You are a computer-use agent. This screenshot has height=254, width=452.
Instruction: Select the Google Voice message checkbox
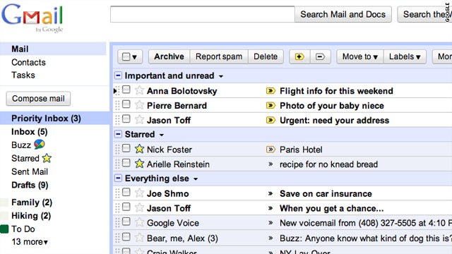(126, 222)
